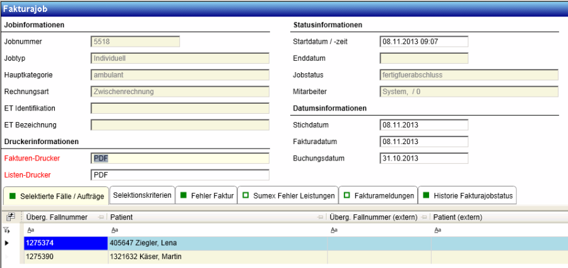Click filter operator icon under Überg. Fallnummer
The height and width of the screenshot is (268, 568).
(x=30, y=230)
